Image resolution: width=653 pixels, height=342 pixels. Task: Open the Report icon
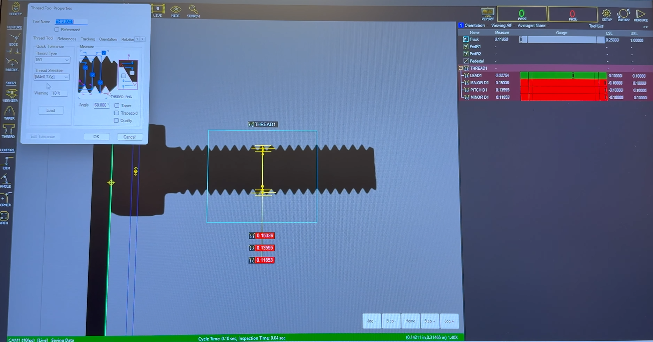(x=487, y=14)
